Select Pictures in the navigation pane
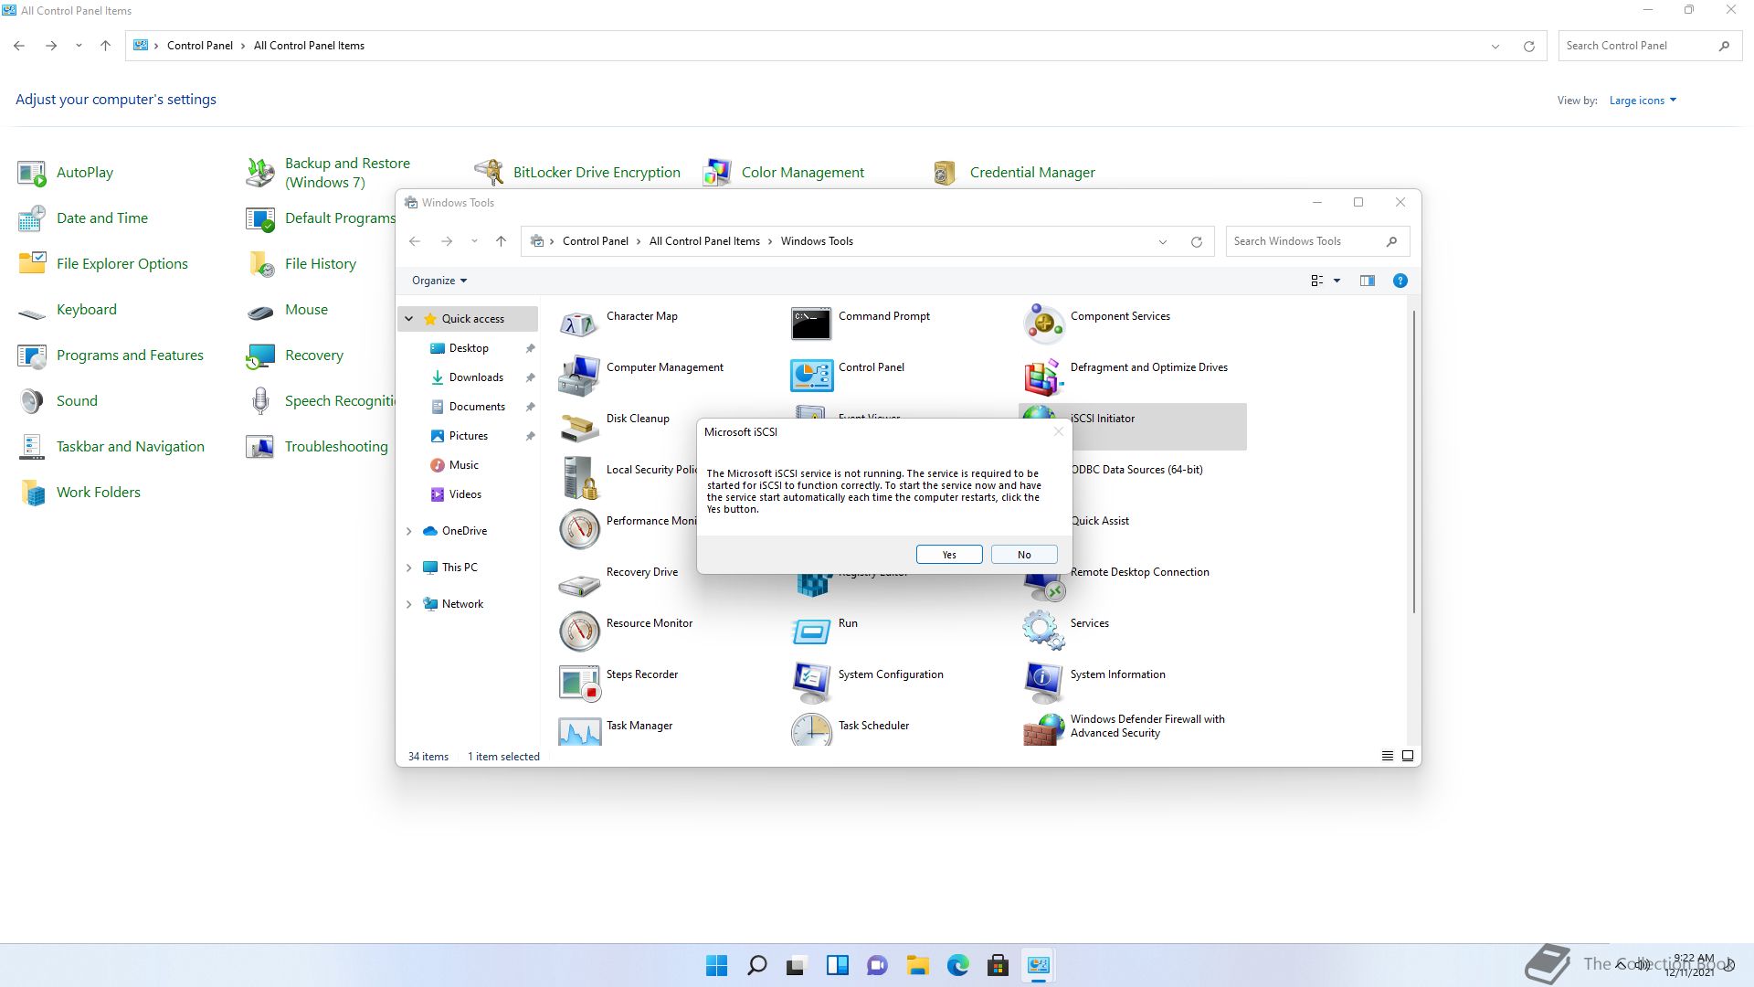 tap(469, 436)
